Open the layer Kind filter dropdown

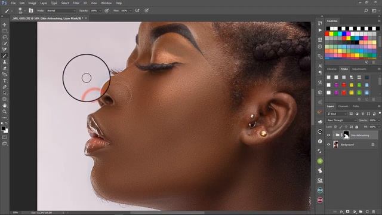tap(337, 114)
